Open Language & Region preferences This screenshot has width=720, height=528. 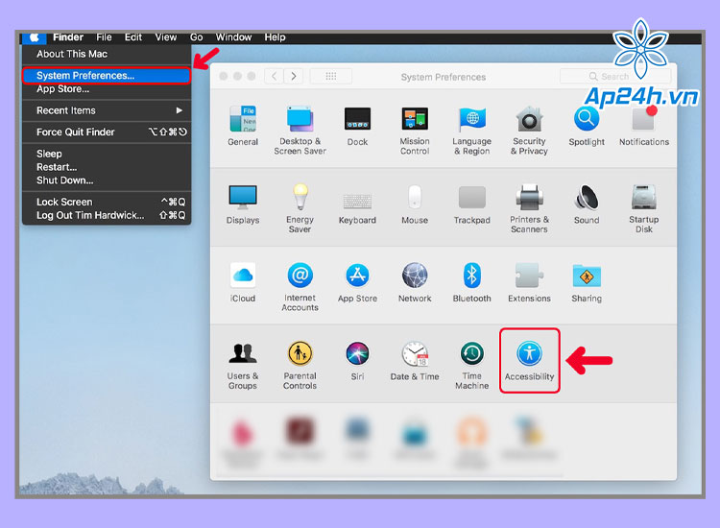[472, 130]
